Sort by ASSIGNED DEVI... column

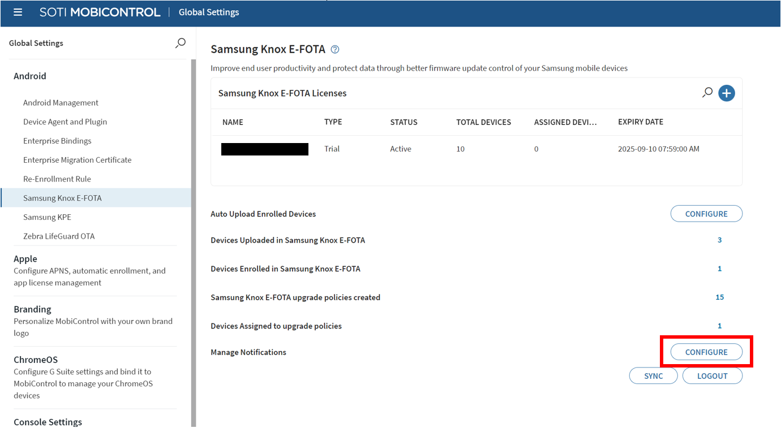[565, 122]
